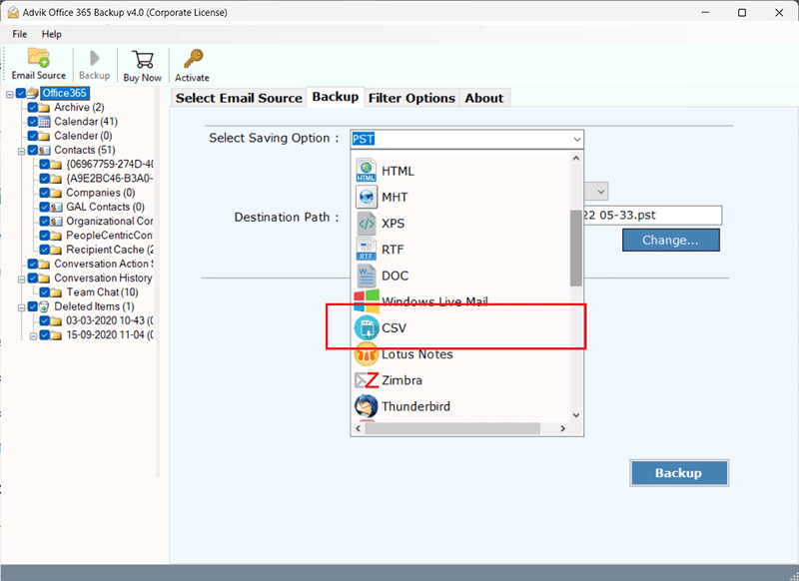Open the dropdown partially hidden behind list

tap(601, 192)
